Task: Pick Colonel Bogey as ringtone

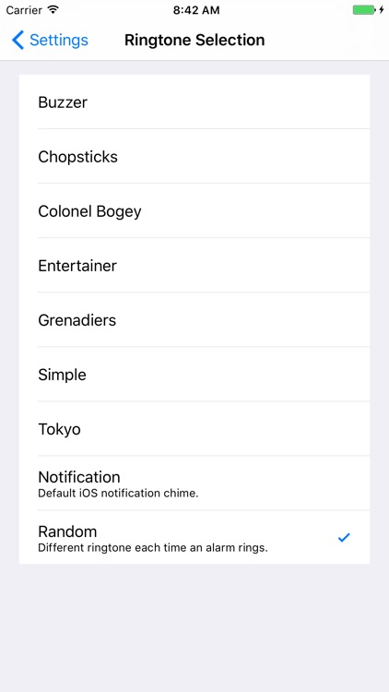Action: click(194, 210)
